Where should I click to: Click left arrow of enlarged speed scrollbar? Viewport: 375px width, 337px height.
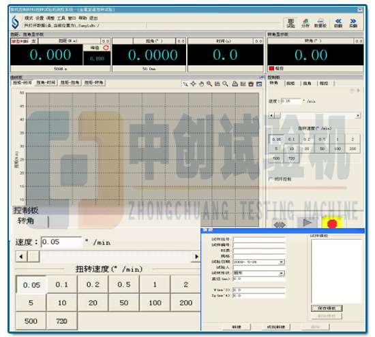tap(21, 257)
